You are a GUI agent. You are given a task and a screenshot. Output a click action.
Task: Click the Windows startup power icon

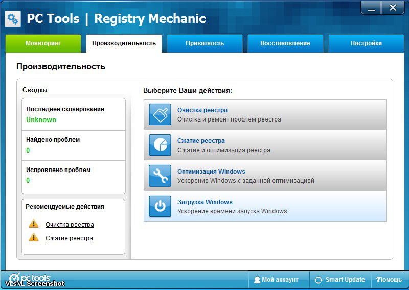[160, 206]
